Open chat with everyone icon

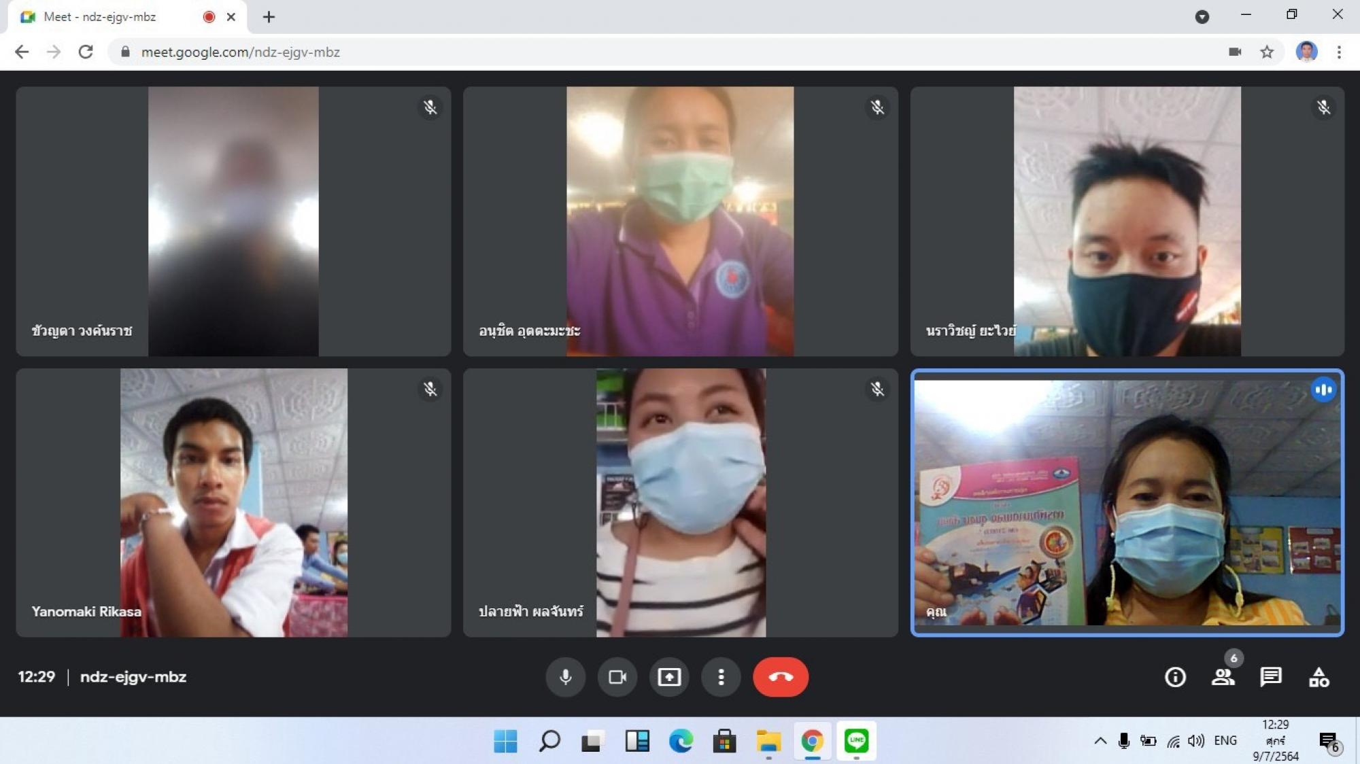coord(1270,677)
